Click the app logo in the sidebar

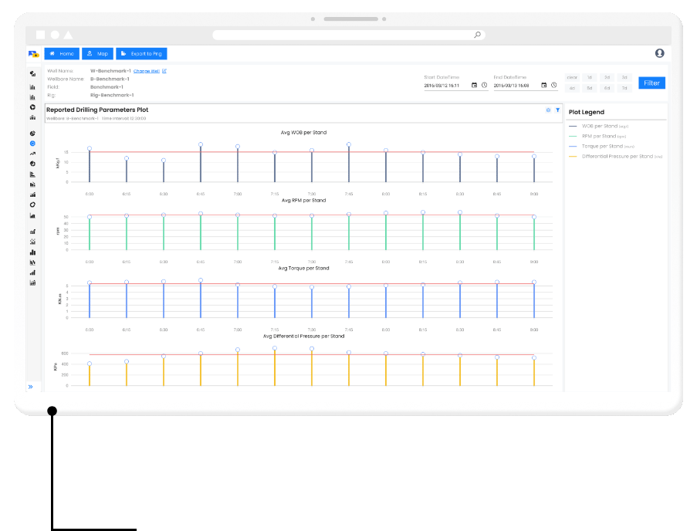click(x=33, y=54)
